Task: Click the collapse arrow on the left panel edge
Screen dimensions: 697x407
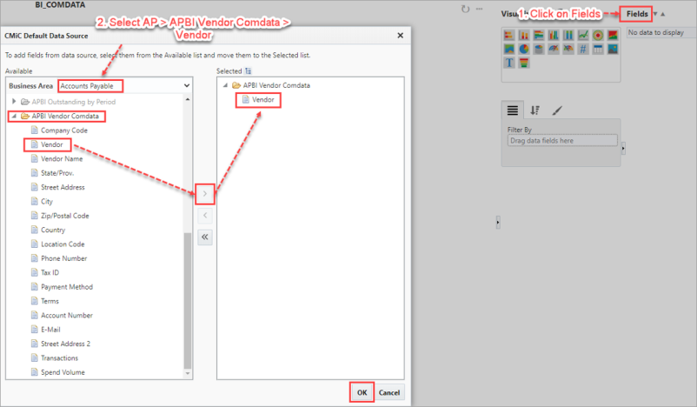Action: tap(498, 222)
